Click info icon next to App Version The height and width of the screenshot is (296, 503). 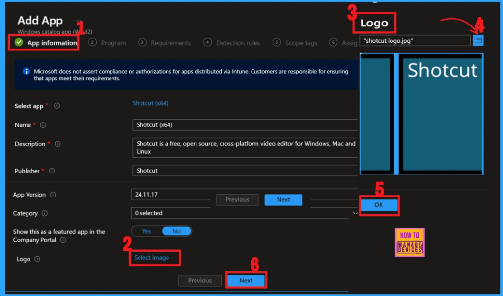pyautogui.click(x=53, y=195)
